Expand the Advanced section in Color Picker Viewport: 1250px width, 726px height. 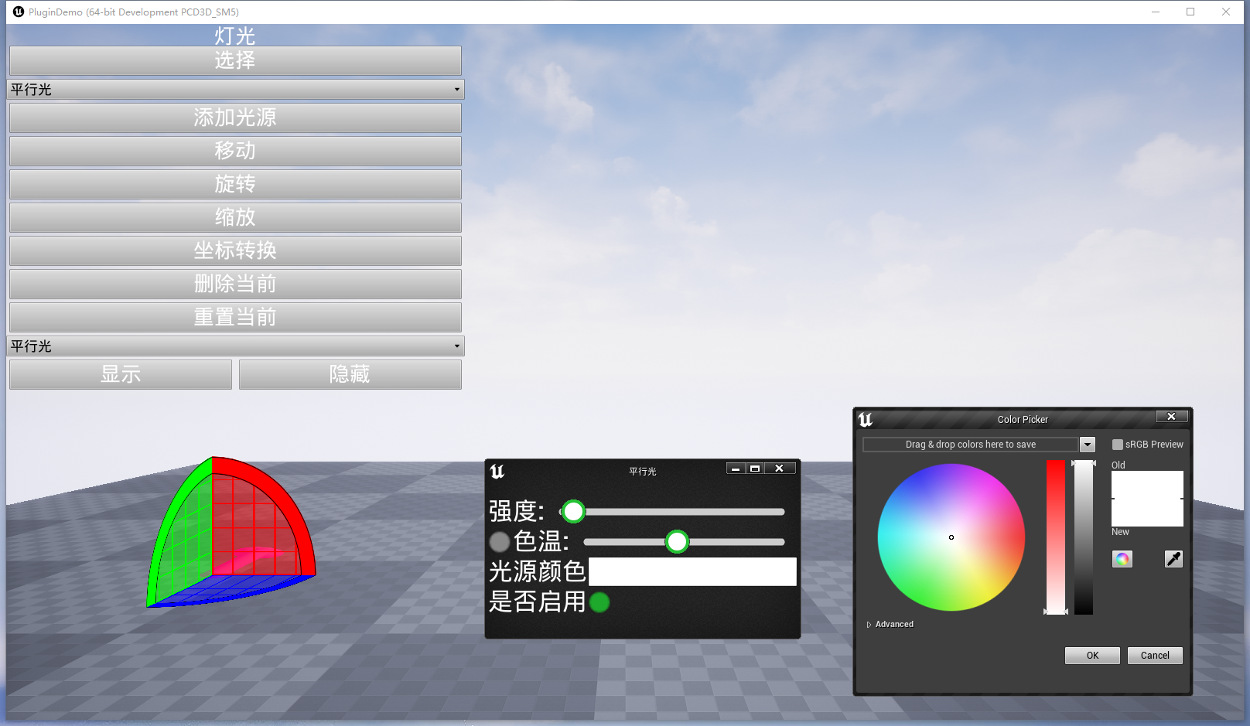point(890,624)
